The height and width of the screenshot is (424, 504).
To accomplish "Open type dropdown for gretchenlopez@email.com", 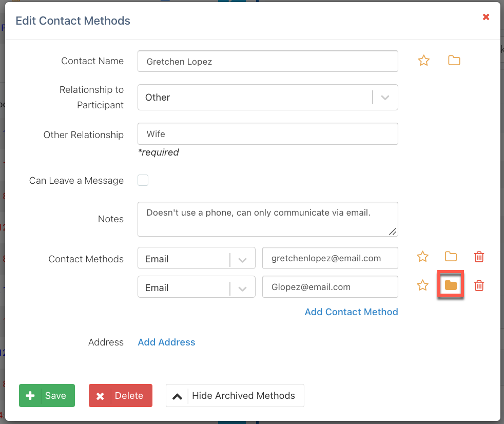I will click(x=196, y=258).
